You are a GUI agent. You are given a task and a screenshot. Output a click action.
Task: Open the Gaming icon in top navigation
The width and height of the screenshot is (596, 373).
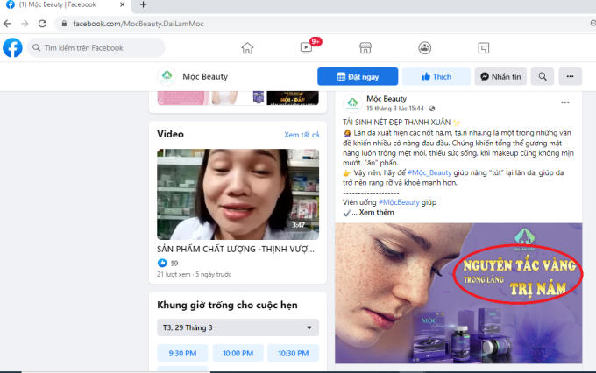tap(484, 48)
